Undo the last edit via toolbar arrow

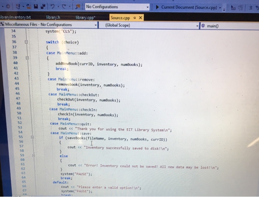[x=53, y=6]
